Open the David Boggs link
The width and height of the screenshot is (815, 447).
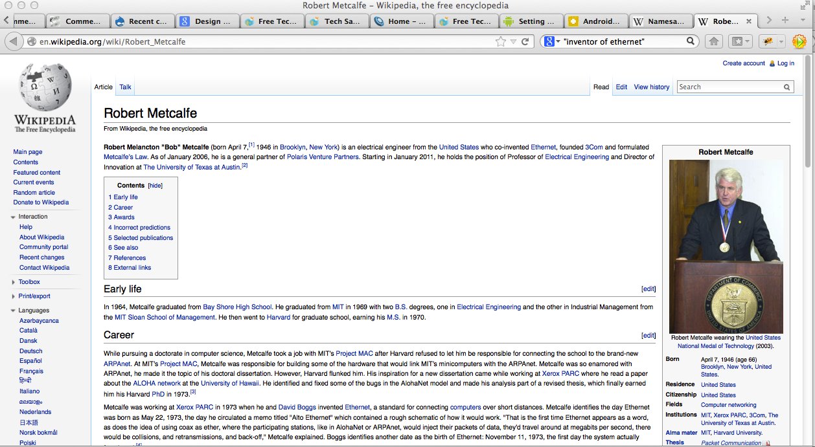pos(299,407)
